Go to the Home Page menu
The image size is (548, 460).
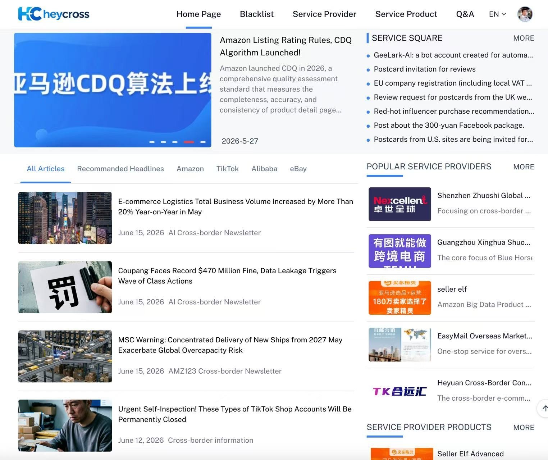point(198,14)
